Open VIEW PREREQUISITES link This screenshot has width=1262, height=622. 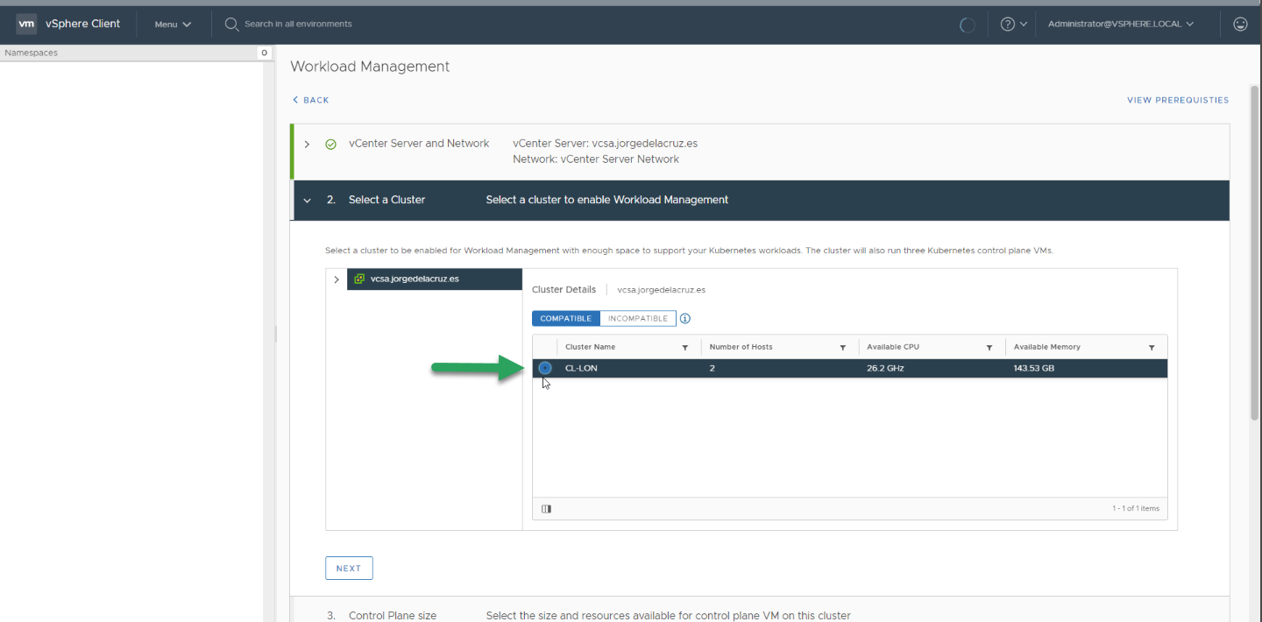[x=1178, y=100]
